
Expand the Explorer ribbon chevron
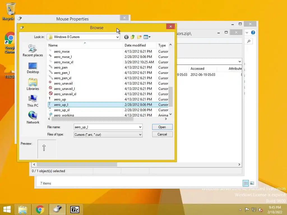coord(247,32)
